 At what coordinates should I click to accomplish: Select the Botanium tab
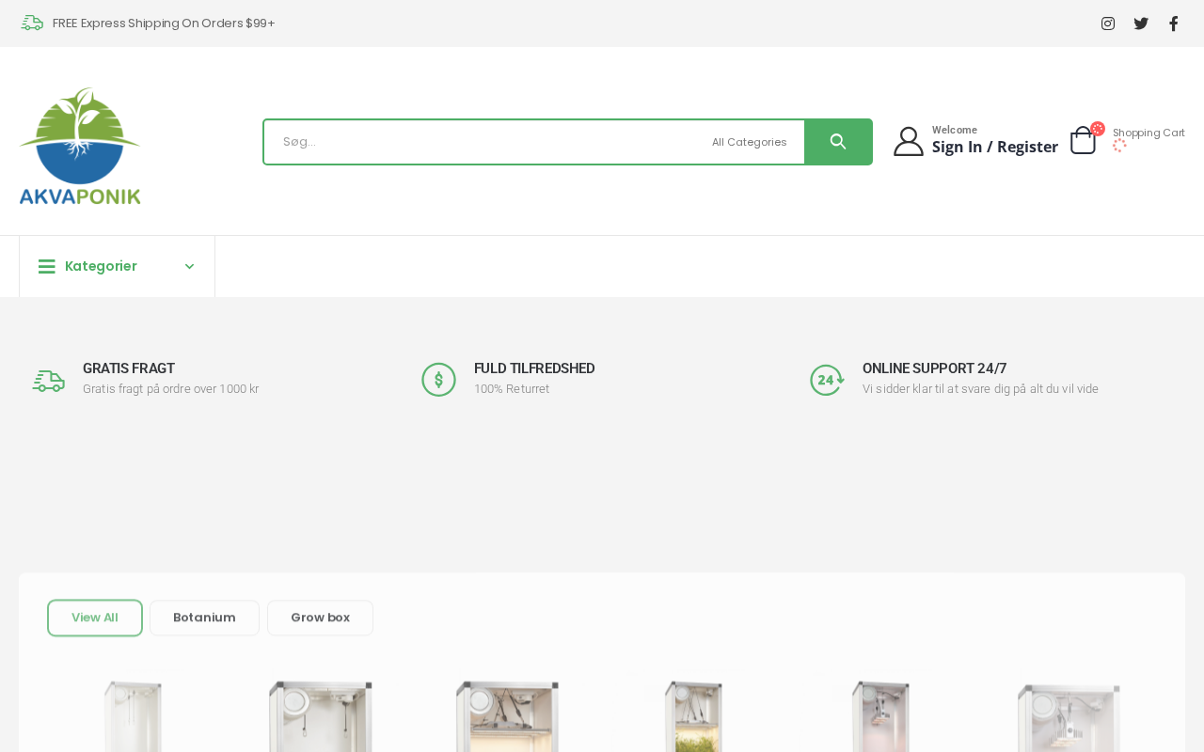coord(204,618)
